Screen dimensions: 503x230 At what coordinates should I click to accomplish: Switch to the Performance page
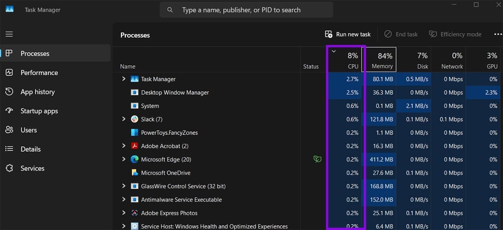coord(55,73)
